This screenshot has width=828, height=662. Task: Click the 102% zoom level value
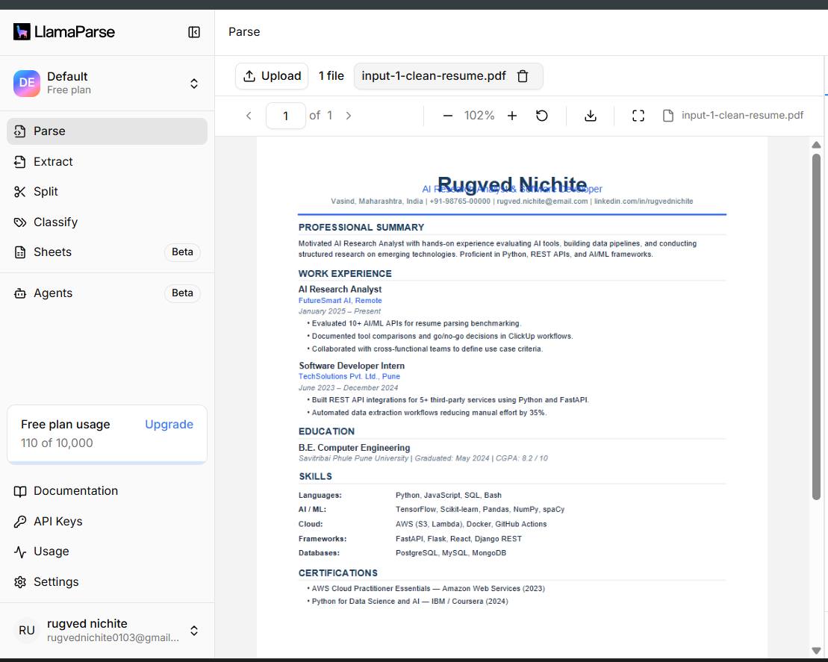click(479, 116)
